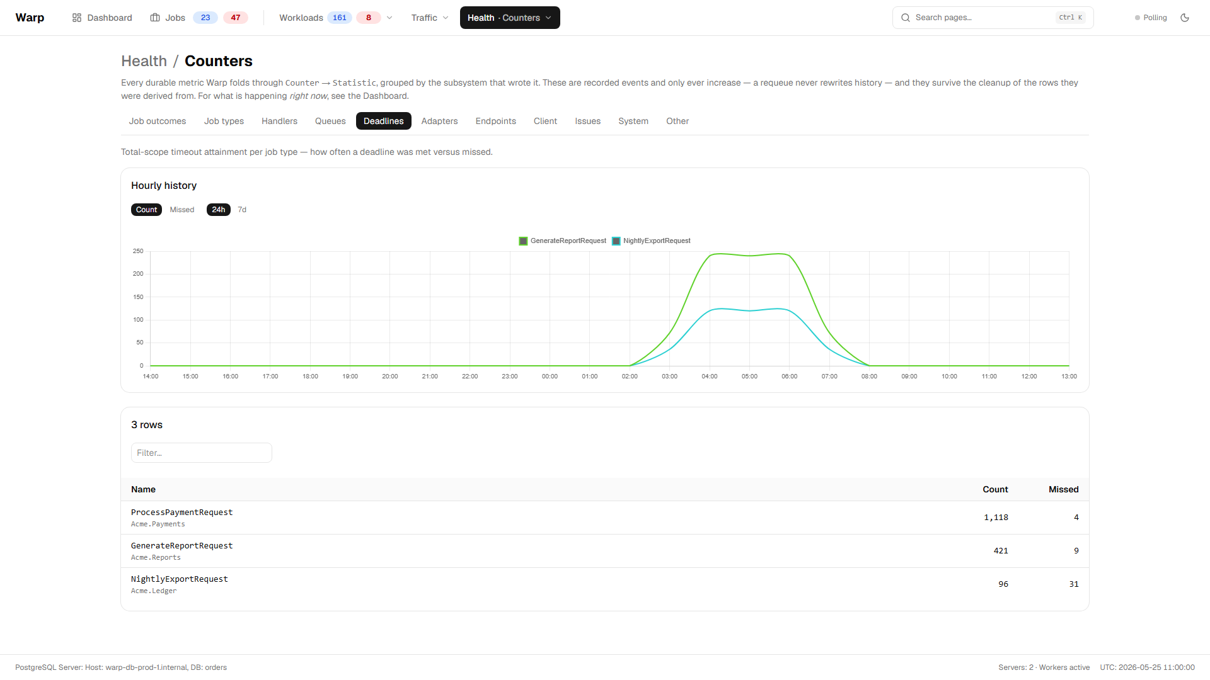Select the GenerateReportRequest table row name
The image size is (1210, 680).
[x=181, y=546]
